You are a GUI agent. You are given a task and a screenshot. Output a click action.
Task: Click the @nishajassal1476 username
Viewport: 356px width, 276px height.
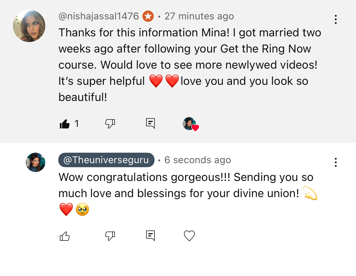tap(98, 16)
